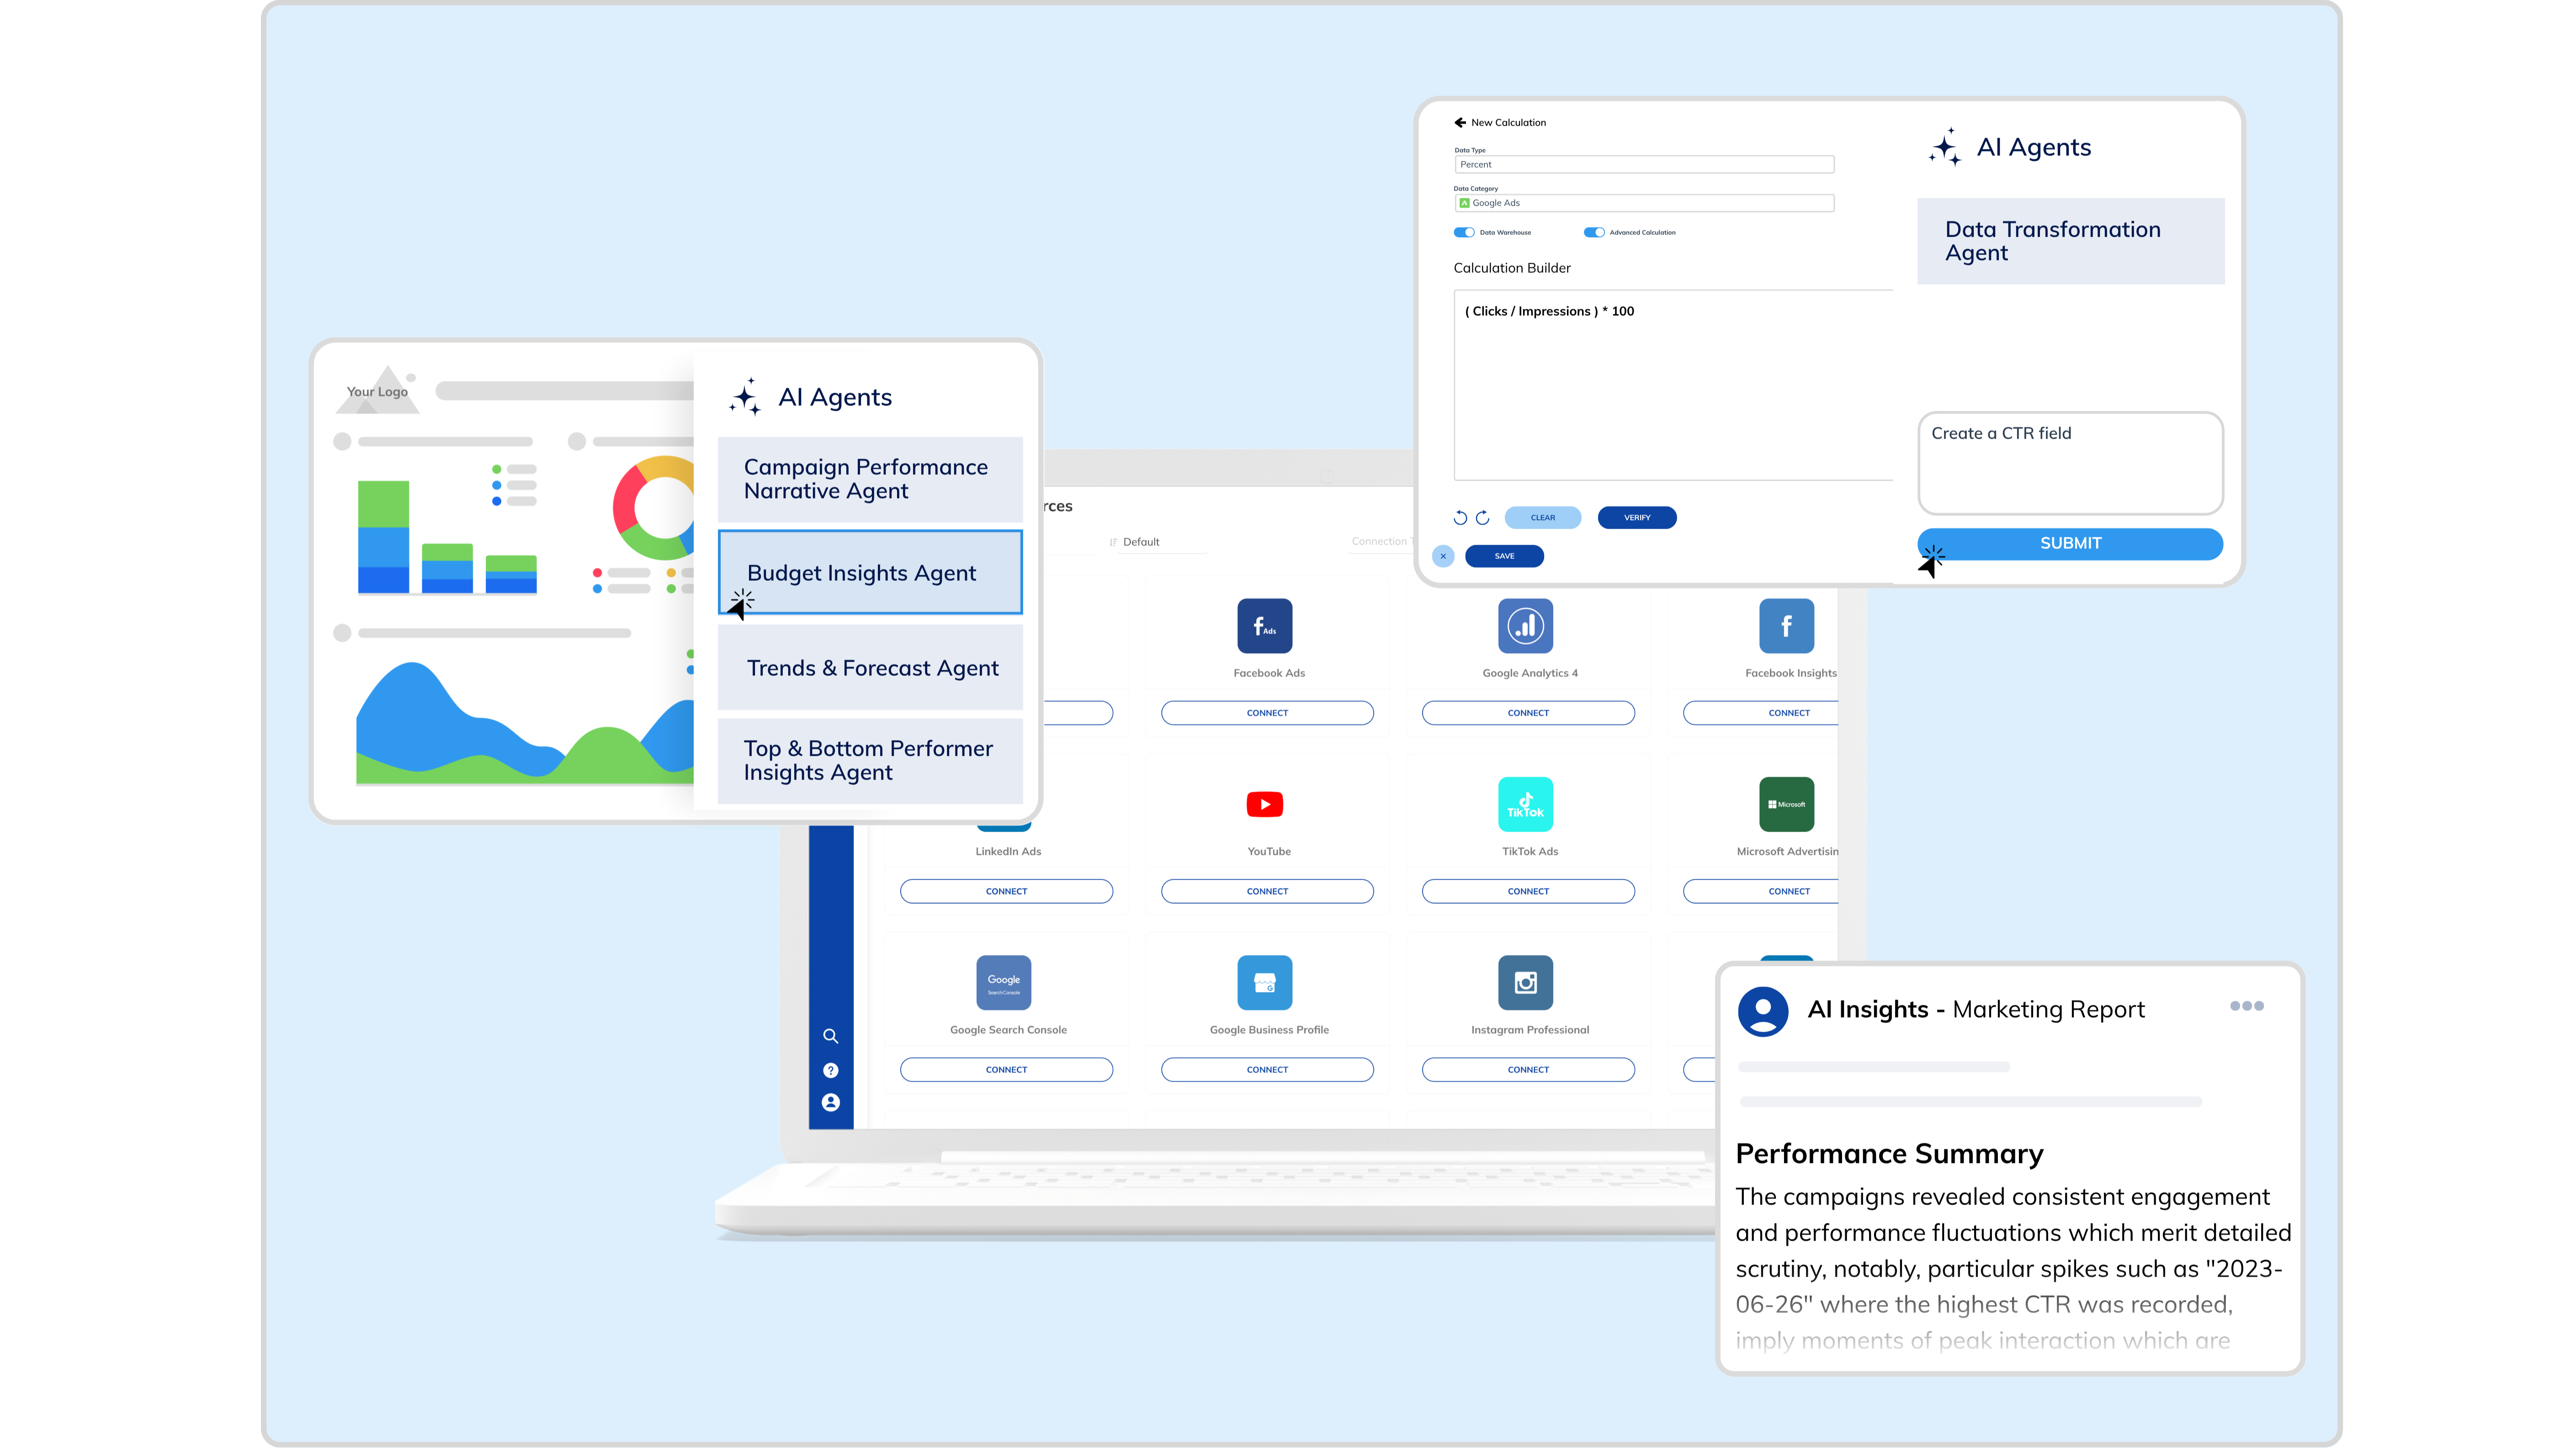Select Campaign Performance Narrative Agent
The width and height of the screenshot is (2576, 1449).
click(x=870, y=479)
